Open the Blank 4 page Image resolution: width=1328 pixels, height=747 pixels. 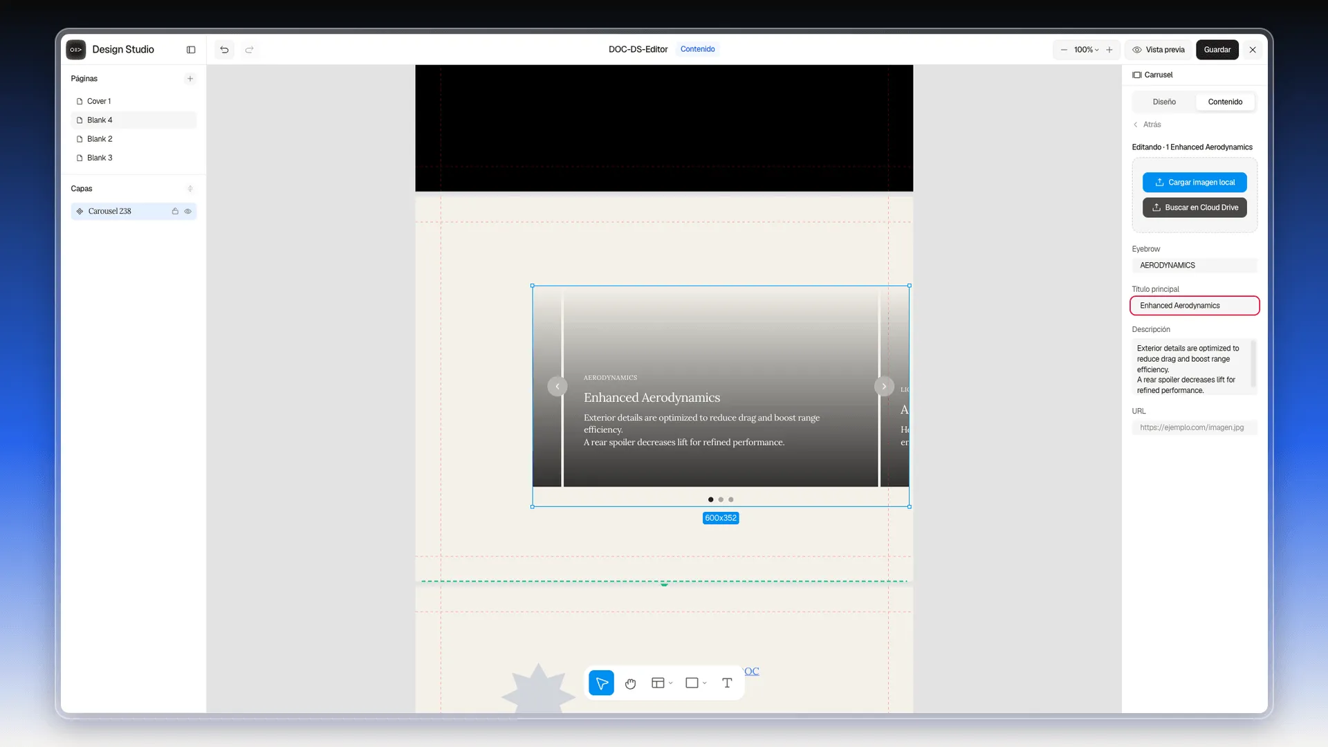133,120
